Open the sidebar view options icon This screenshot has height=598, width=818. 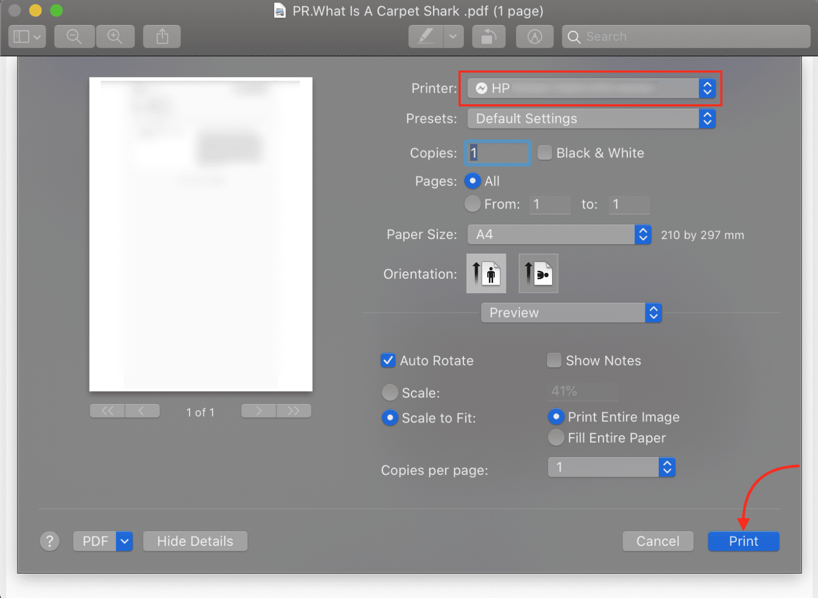pyautogui.click(x=27, y=36)
